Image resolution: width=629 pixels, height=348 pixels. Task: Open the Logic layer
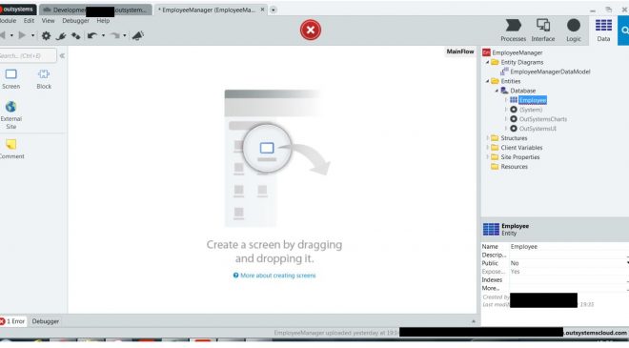coord(573,26)
